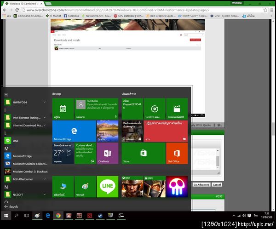Click the taskbar clock showing 7:31

tap(267, 216)
